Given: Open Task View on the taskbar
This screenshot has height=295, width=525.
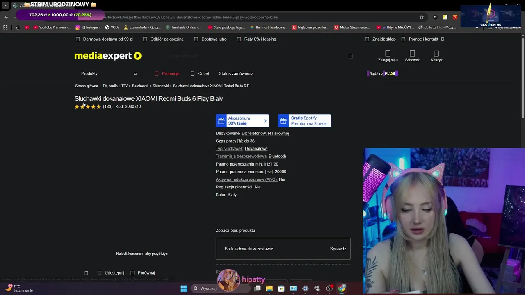Looking at the screenshot, I should pyautogui.click(x=257, y=288).
